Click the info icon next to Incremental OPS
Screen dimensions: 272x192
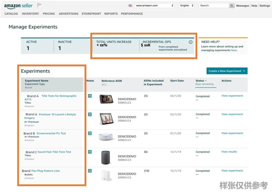[x=191, y=42]
